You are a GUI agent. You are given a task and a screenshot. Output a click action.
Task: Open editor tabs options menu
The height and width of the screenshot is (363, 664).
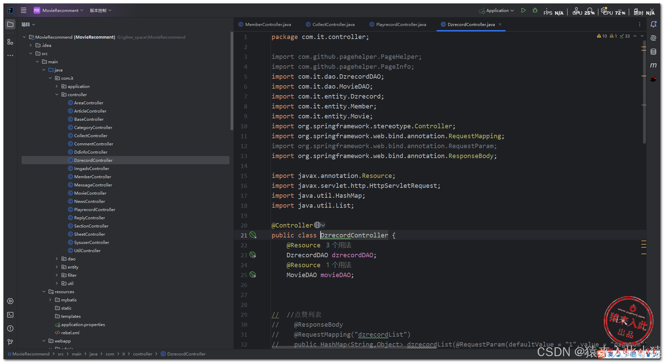click(640, 24)
